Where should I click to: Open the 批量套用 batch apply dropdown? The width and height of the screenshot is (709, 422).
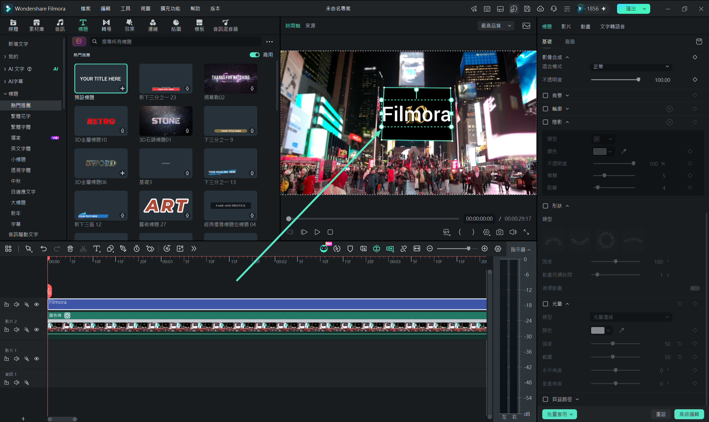click(x=559, y=414)
